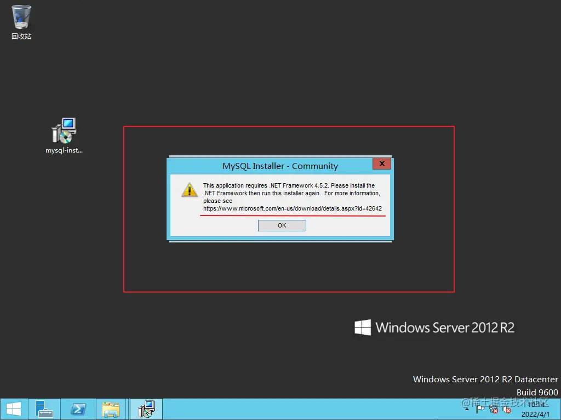Open the volume tray icon
Image resolution: width=561 pixels, height=420 pixels.
tap(506, 409)
